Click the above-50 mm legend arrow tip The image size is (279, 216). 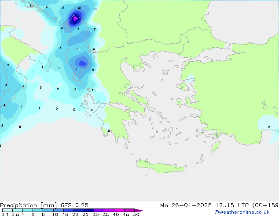[139, 210]
